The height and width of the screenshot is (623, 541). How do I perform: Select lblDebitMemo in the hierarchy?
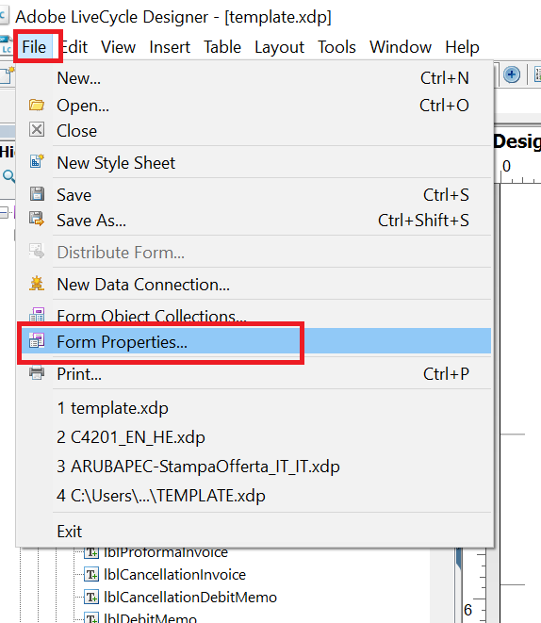click(150, 618)
